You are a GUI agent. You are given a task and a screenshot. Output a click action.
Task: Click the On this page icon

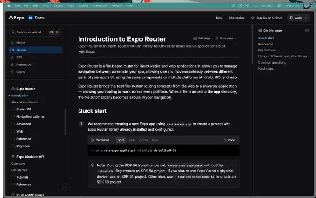click(x=260, y=31)
